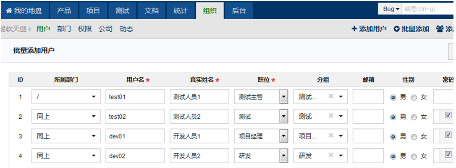
Task: Open the 用户 submenu
Action: tap(43, 29)
